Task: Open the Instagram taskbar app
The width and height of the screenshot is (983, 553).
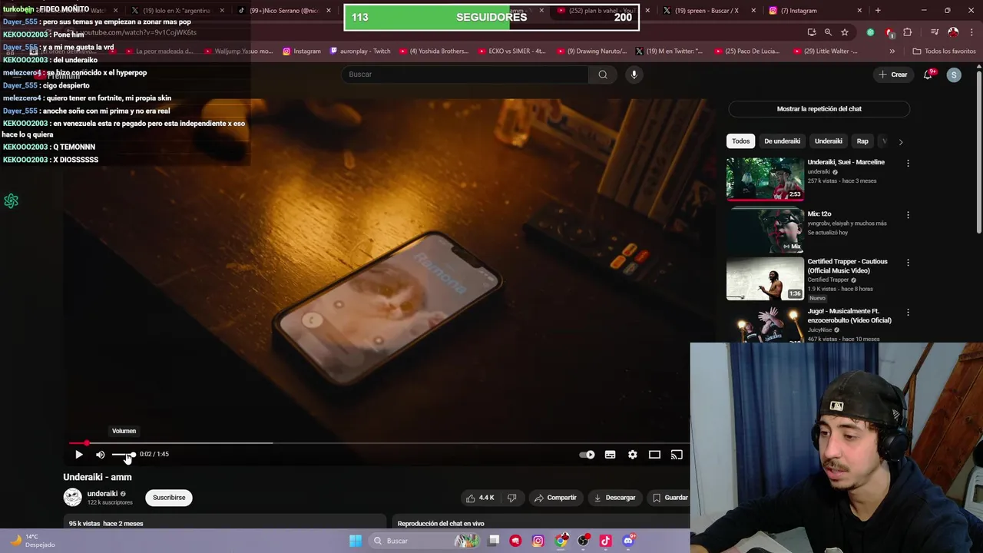Action: 538,541
